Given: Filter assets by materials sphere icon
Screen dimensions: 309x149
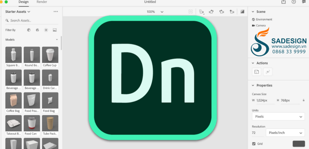Looking at the screenshot, I should point(37,30).
